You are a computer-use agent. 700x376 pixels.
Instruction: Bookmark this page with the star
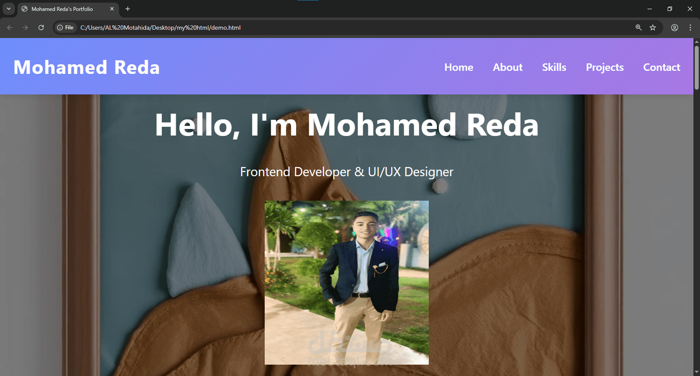(653, 28)
